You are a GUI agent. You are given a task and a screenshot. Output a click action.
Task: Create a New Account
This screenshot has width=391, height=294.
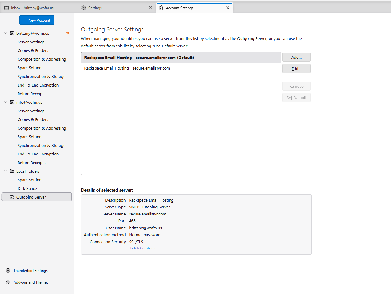coord(37,20)
